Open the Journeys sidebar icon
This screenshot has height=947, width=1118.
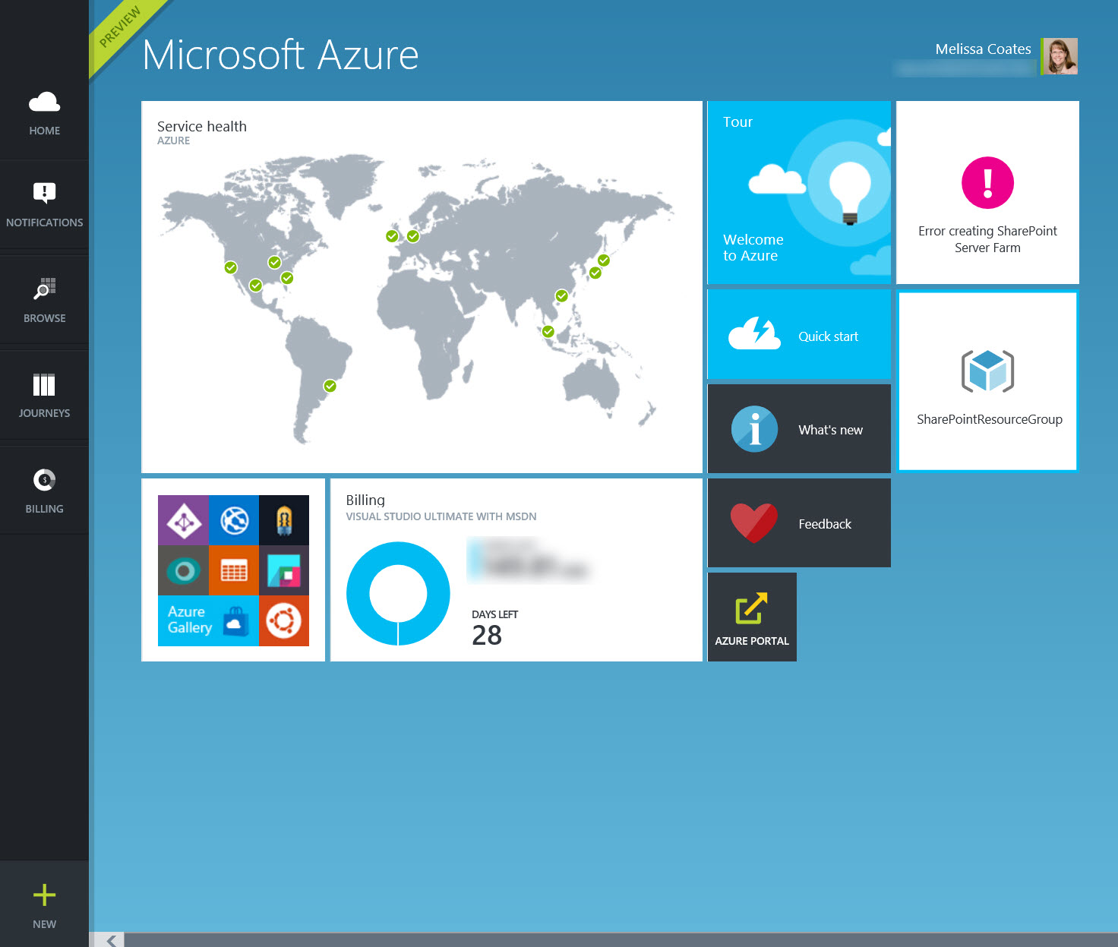click(44, 384)
